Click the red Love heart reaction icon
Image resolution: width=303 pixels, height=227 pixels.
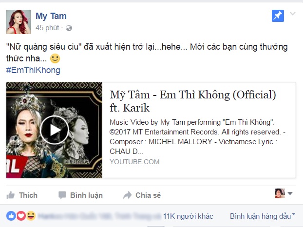[21, 216]
